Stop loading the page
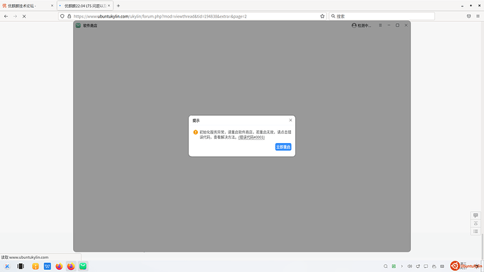This screenshot has width=484, height=272. pos(24,16)
